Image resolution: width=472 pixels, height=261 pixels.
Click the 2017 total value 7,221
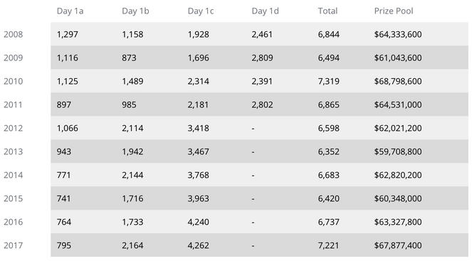pos(328,245)
